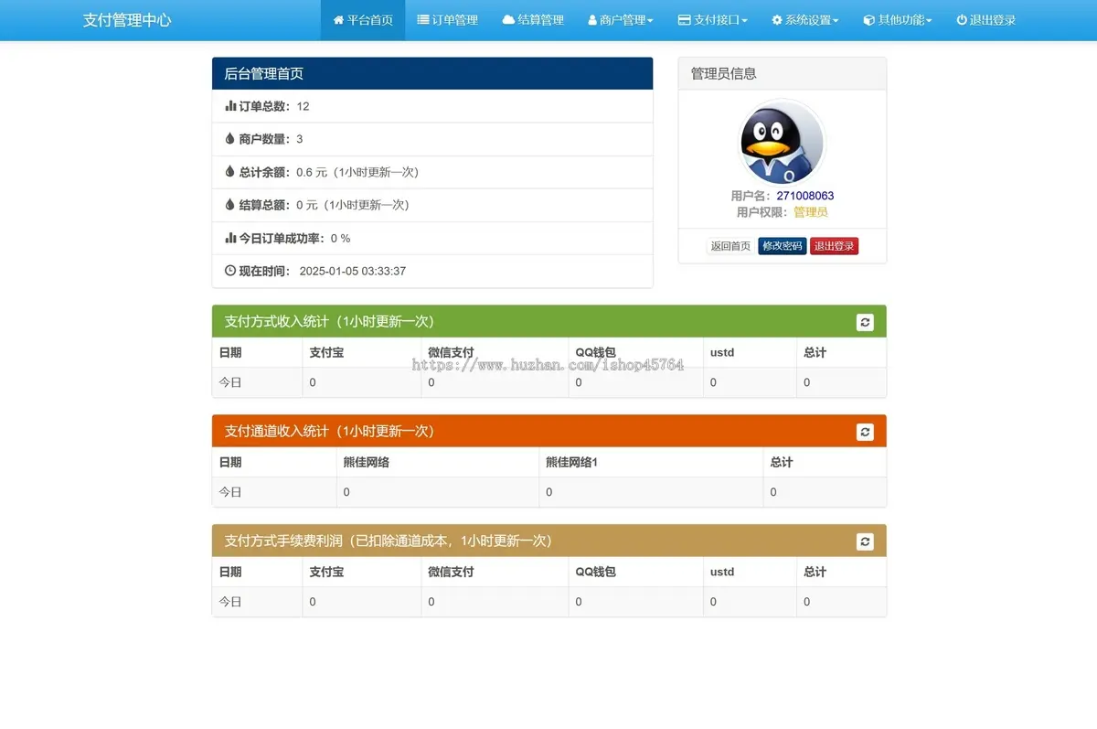This screenshot has height=729, width=1097.
Task: Open 其他功能 dropdown in navbar
Action: click(x=898, y=20)
